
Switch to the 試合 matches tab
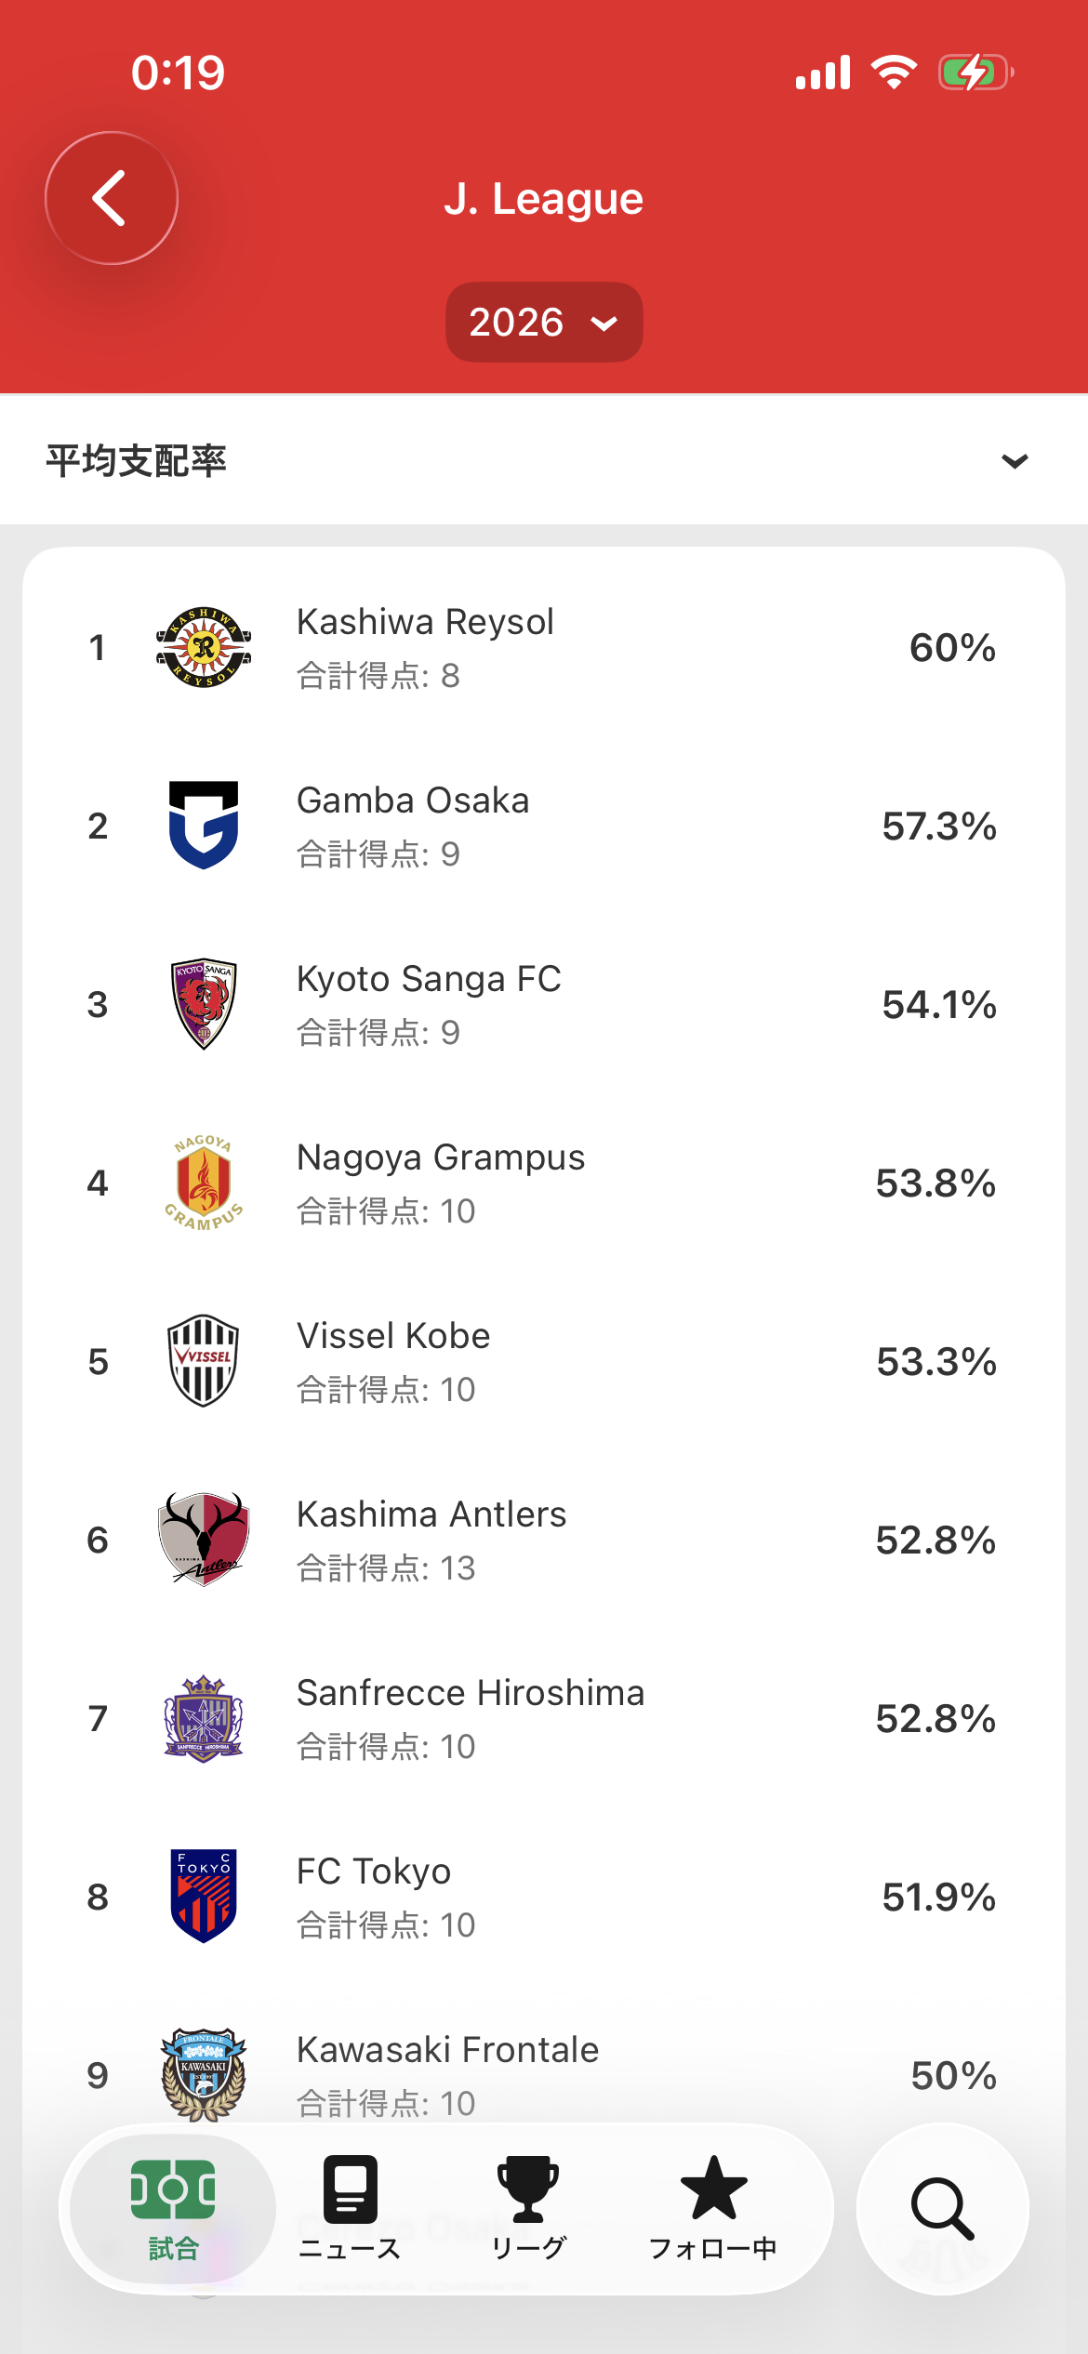pos(173,2208)
